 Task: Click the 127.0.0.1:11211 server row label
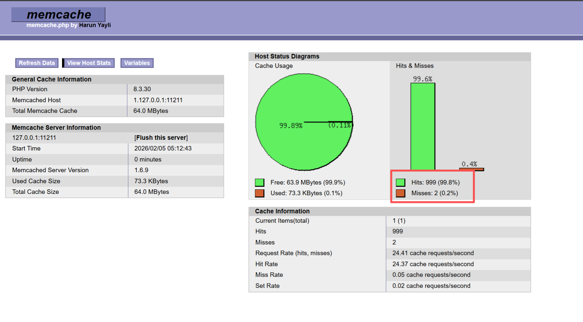coord(34,138)
